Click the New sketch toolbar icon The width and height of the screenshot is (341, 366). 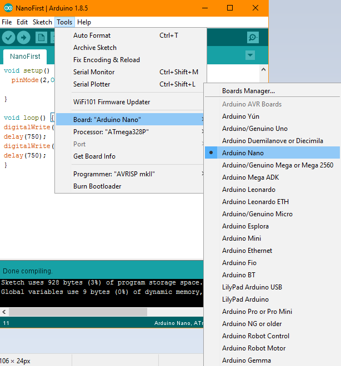41,37
